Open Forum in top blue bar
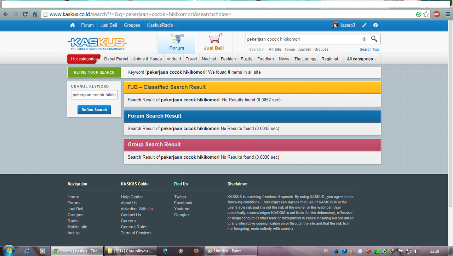Viewport: 453px width, 256px height. [x=87, y=25]
